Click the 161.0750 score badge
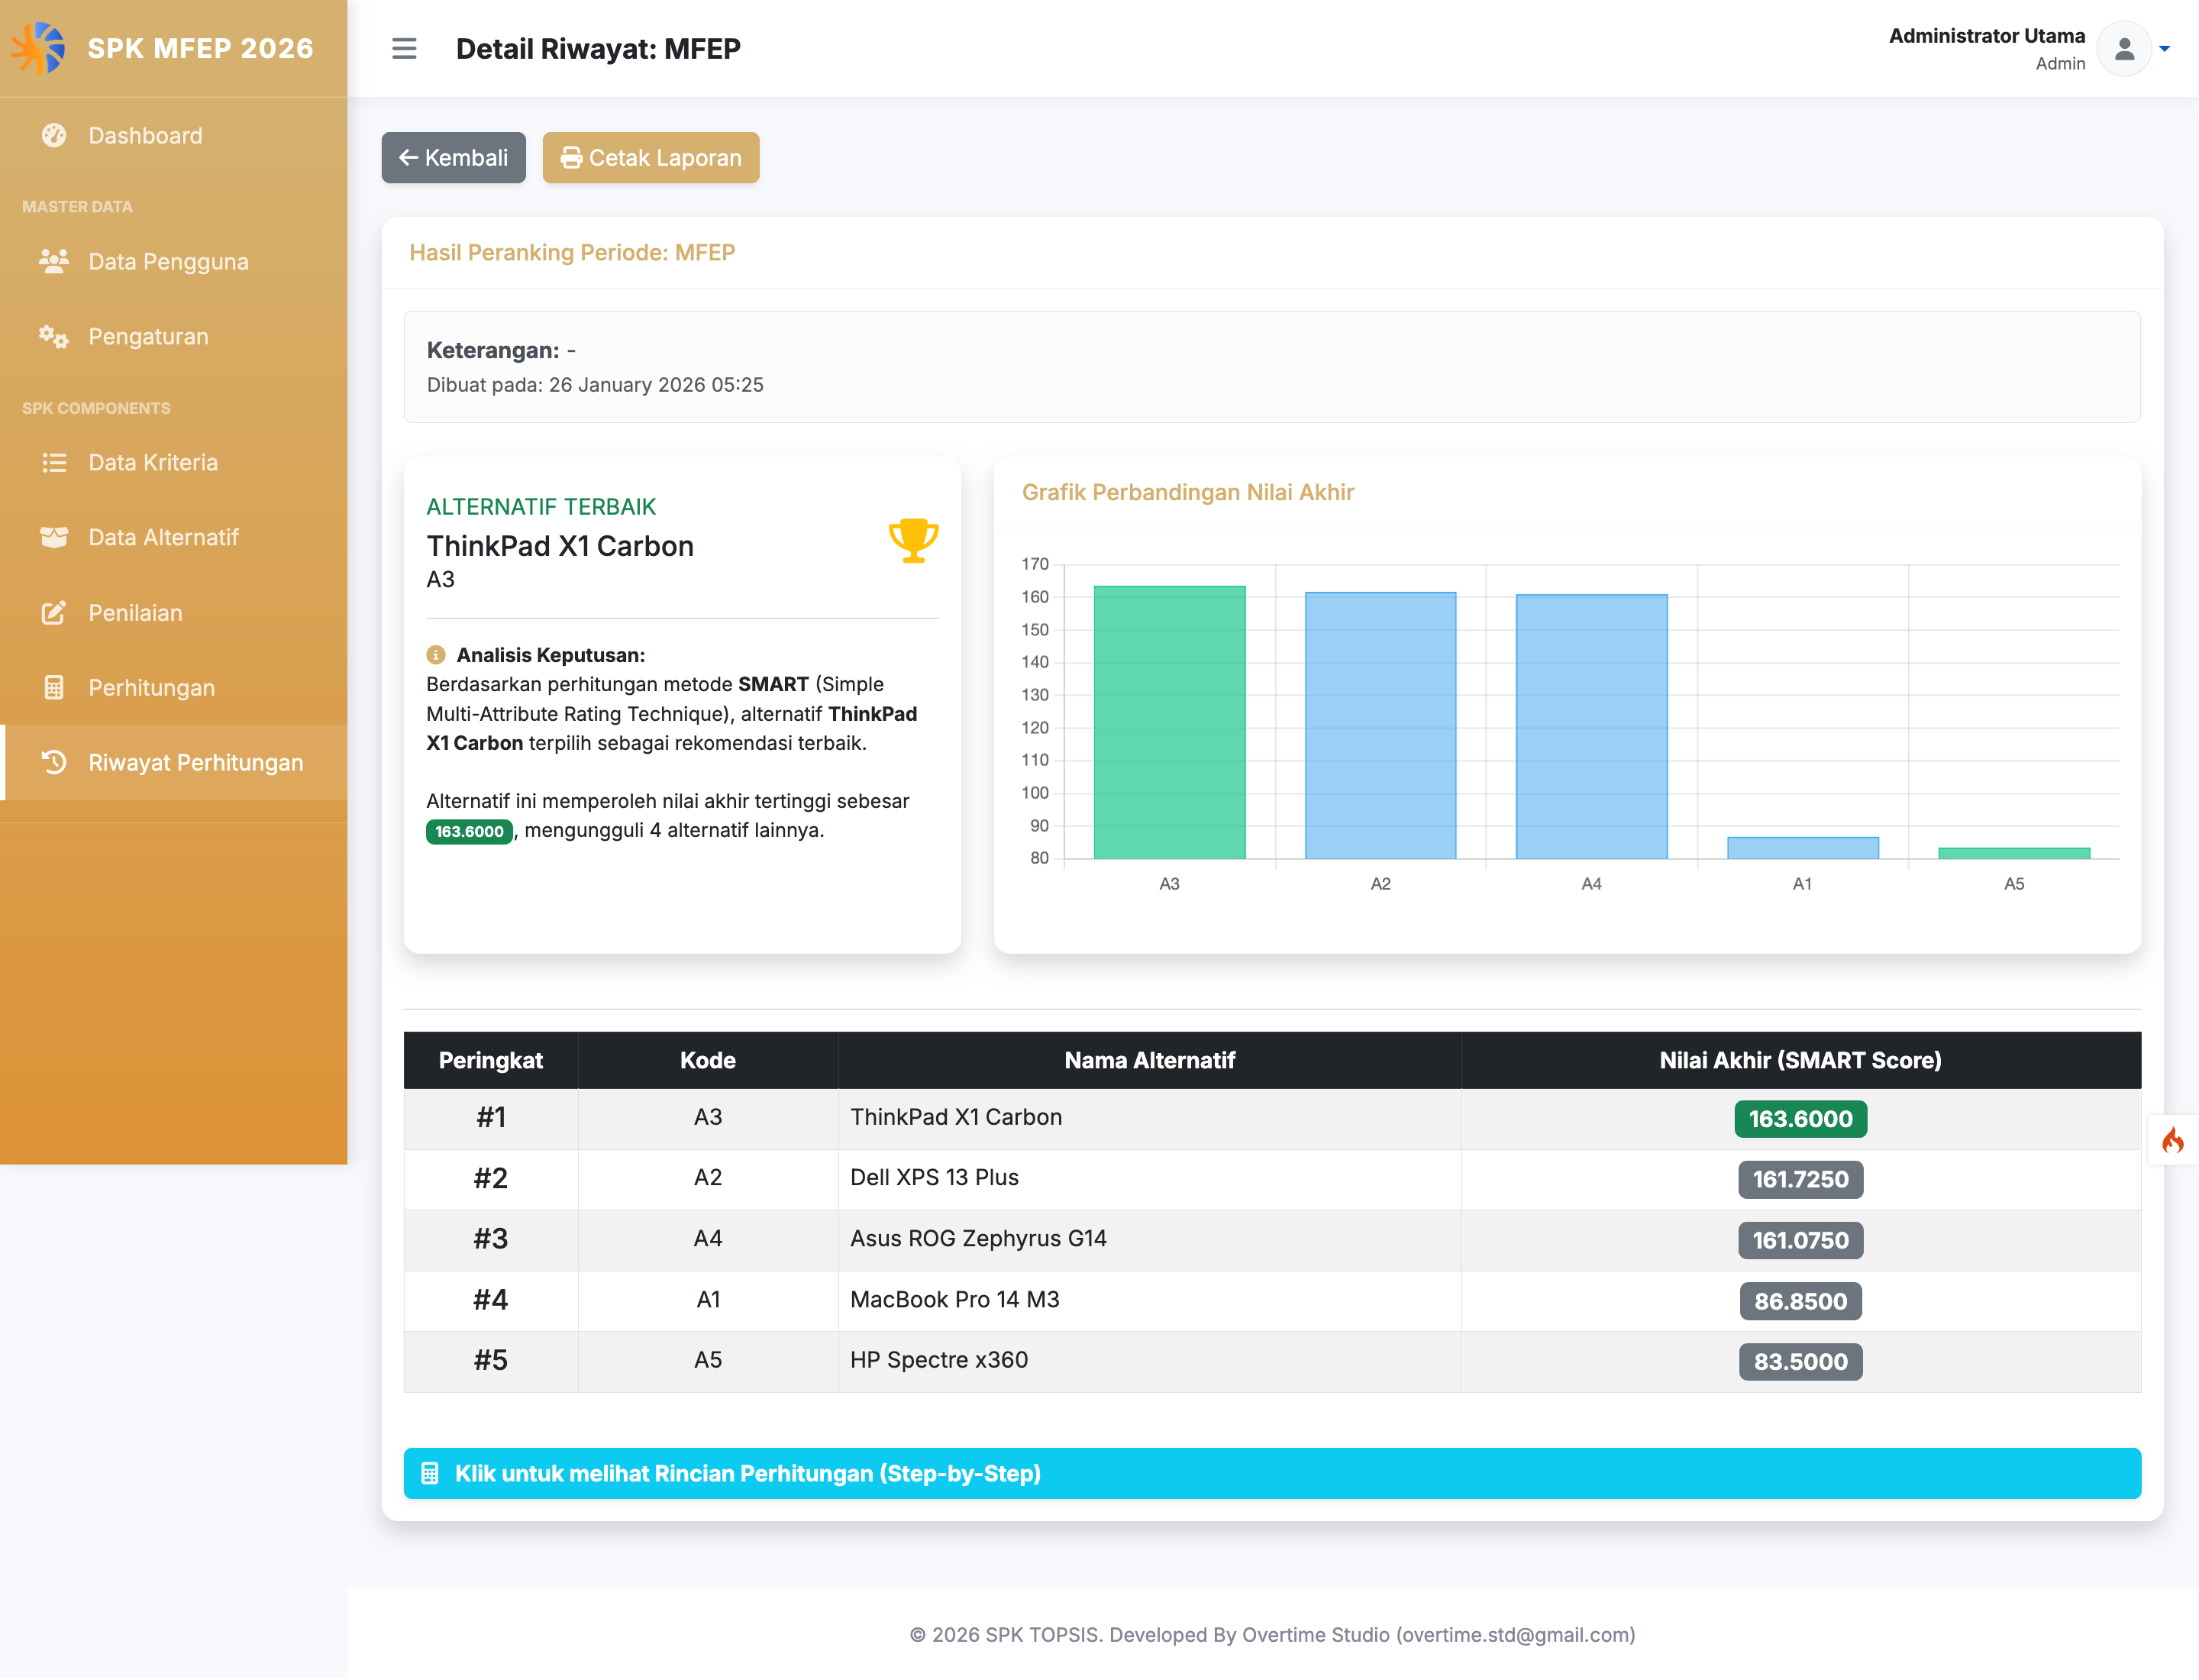Image resolution: width=2199 pixels, height=1680 pixels. (1800, 1240)
